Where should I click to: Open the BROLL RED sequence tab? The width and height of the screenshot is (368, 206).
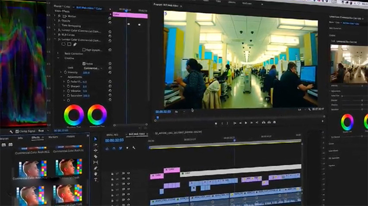113,135
